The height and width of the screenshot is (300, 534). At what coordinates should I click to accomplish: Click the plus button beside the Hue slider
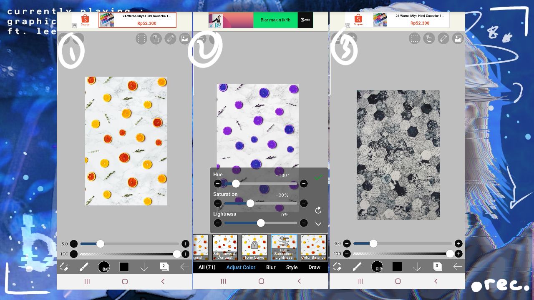click(x=304, y=184)
